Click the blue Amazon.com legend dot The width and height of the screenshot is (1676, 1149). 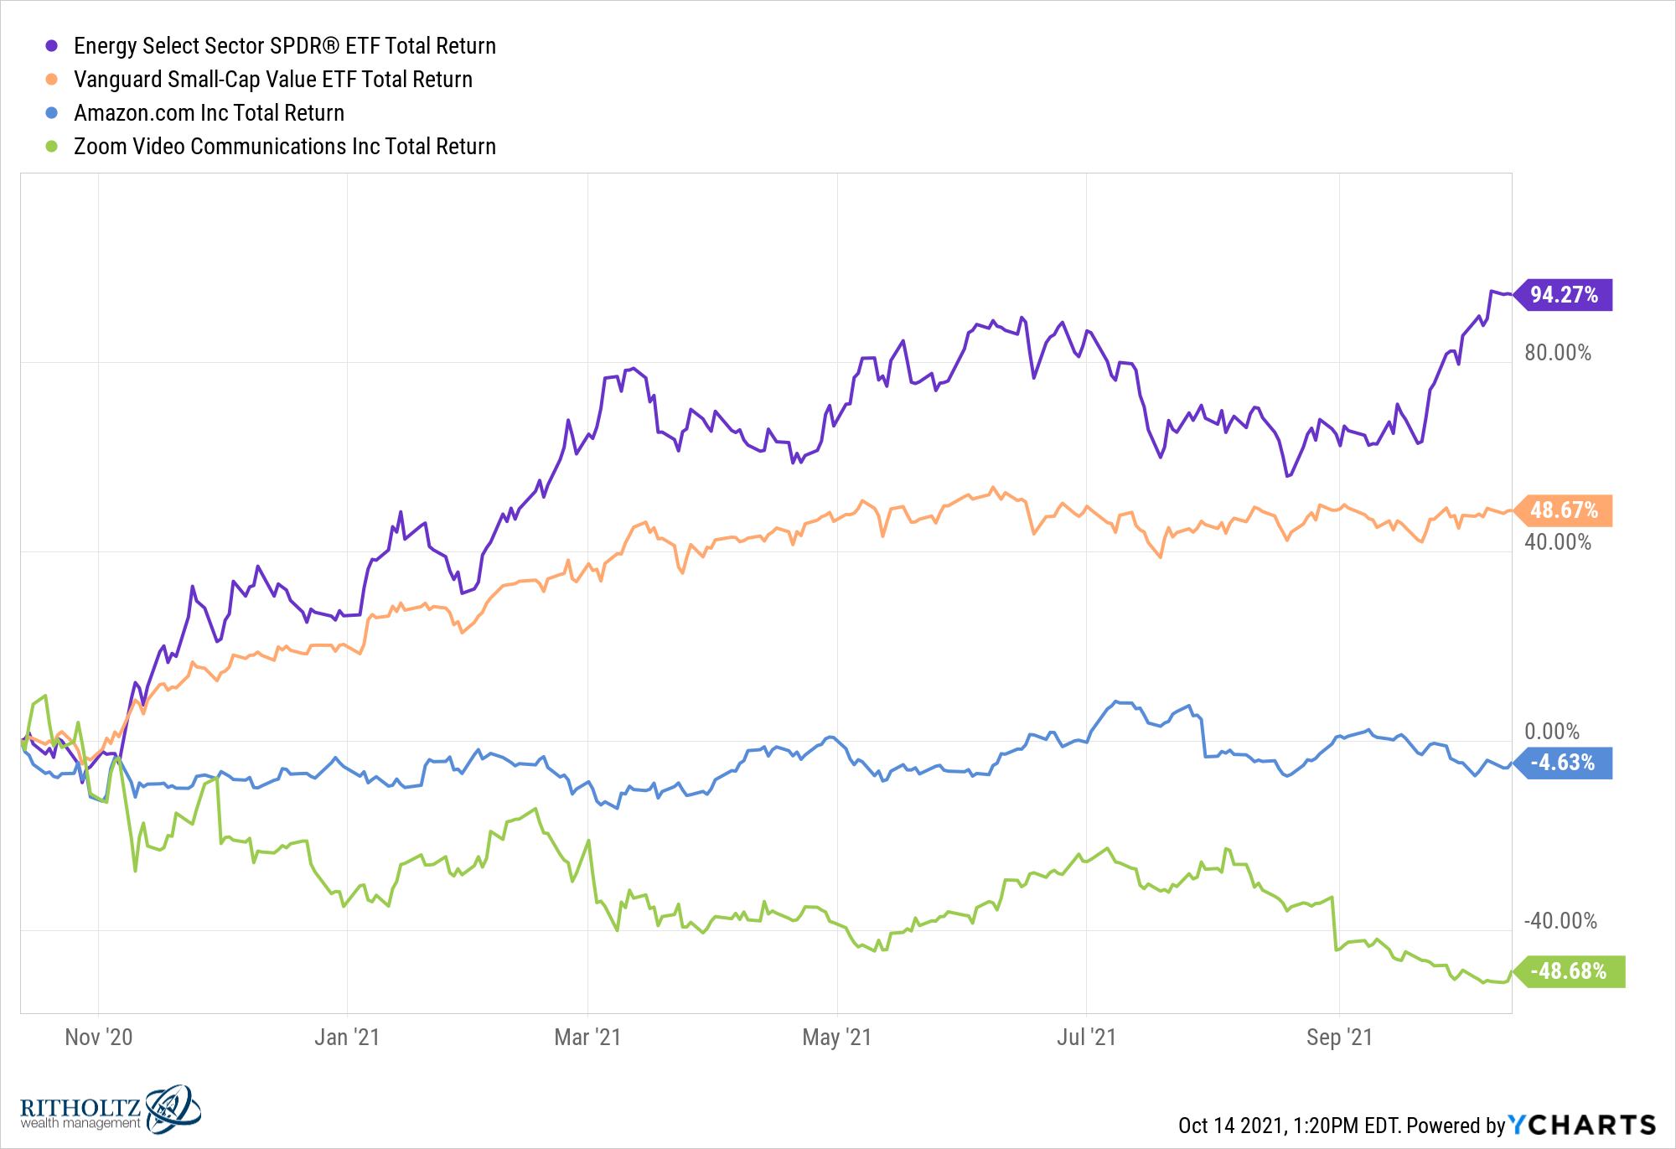(51, 113)
